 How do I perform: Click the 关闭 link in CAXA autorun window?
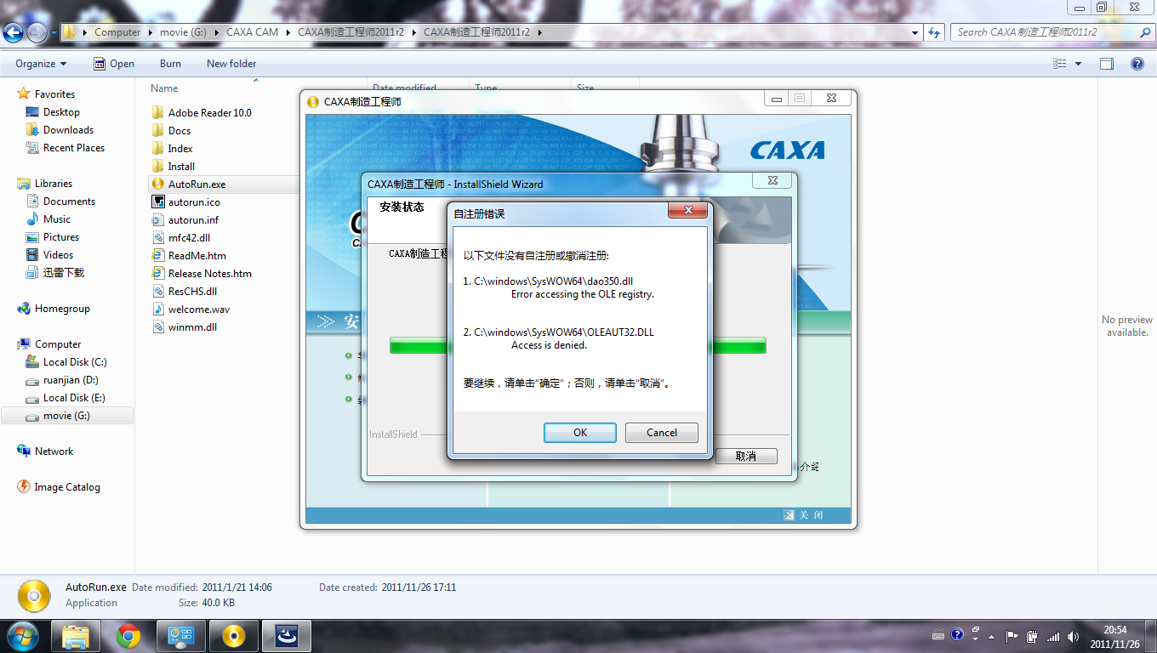[804, 515]
